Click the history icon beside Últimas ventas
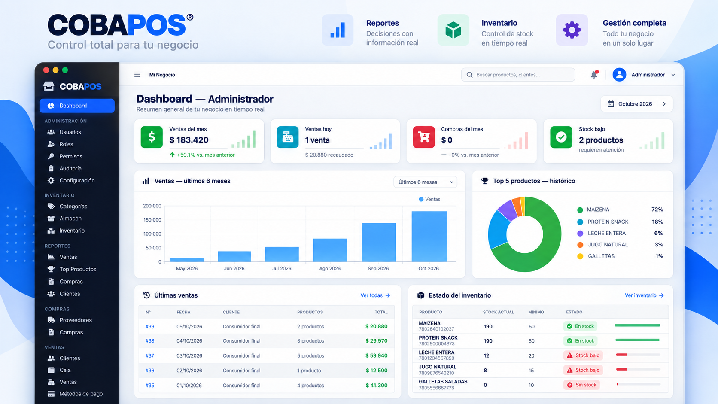 [x=146, y=295]
